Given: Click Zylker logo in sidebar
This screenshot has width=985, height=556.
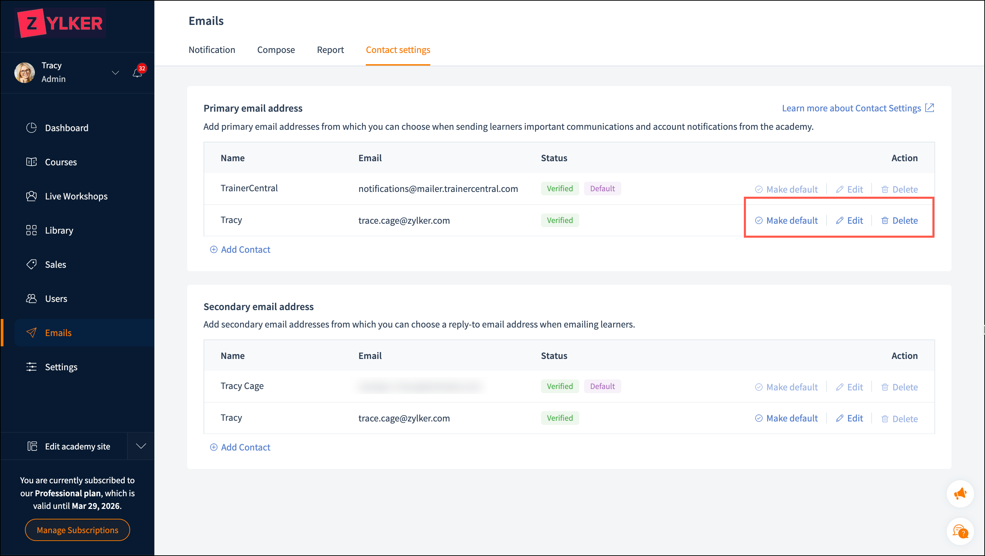Looking at the screenshot, I should pyautogui.click(x=60, y=23).
